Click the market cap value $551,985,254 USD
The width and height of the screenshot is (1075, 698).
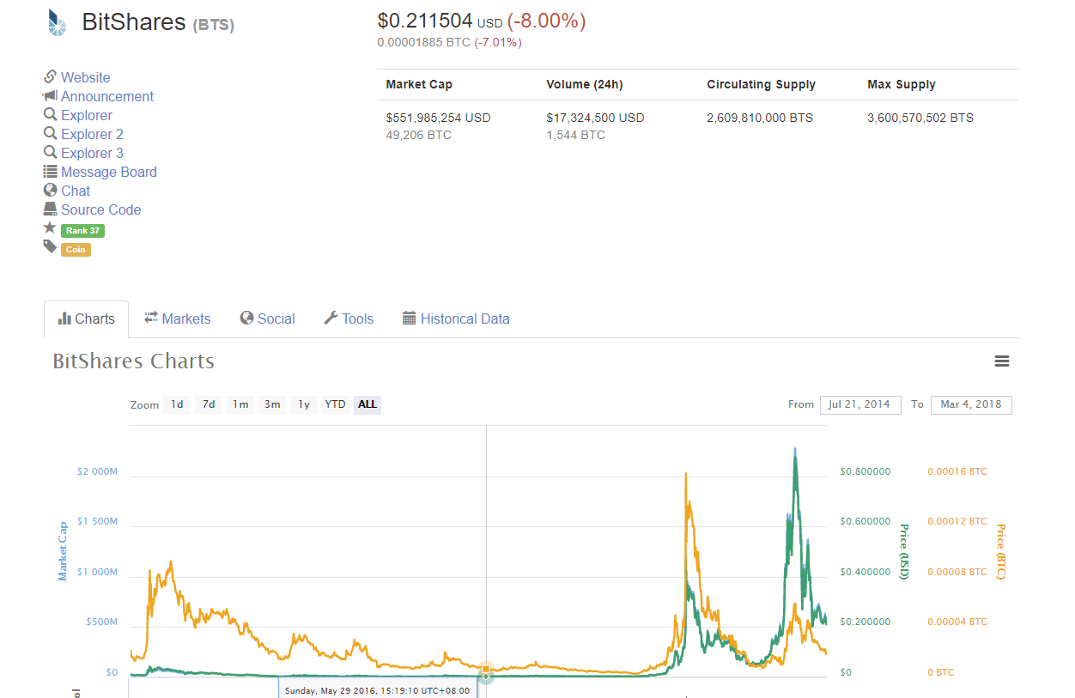click(438, 118)
